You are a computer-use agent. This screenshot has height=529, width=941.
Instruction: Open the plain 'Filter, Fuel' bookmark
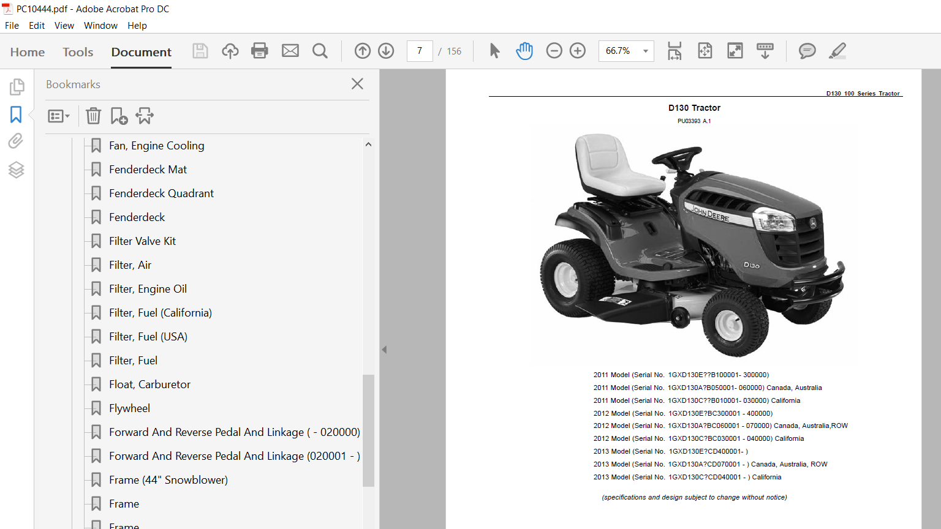[134, 361]
